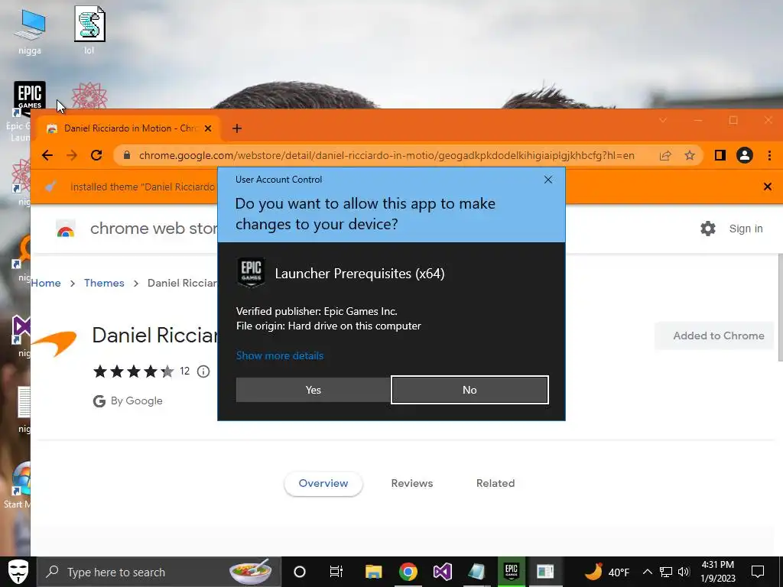Click No in User Account Control dialog
The width and height of the screenshot is (783, 587).
(469, 390)
